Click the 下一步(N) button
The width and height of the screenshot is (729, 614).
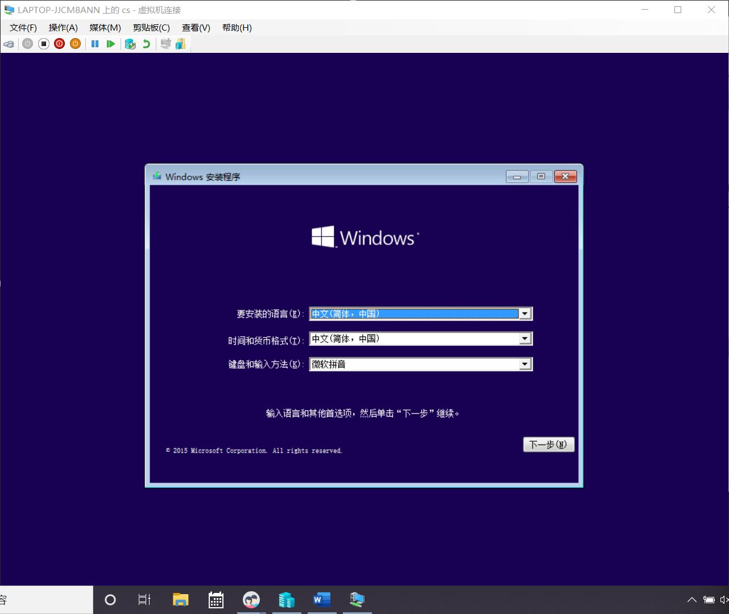pyautogui.click(x=549, y=445)
